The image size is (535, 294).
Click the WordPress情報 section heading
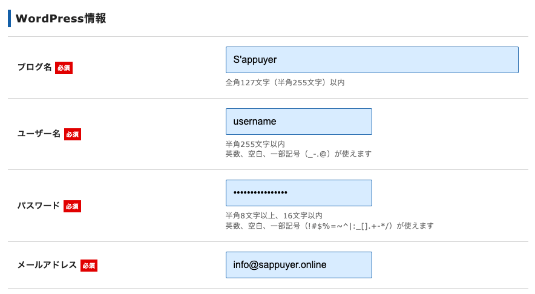(61, 18)
